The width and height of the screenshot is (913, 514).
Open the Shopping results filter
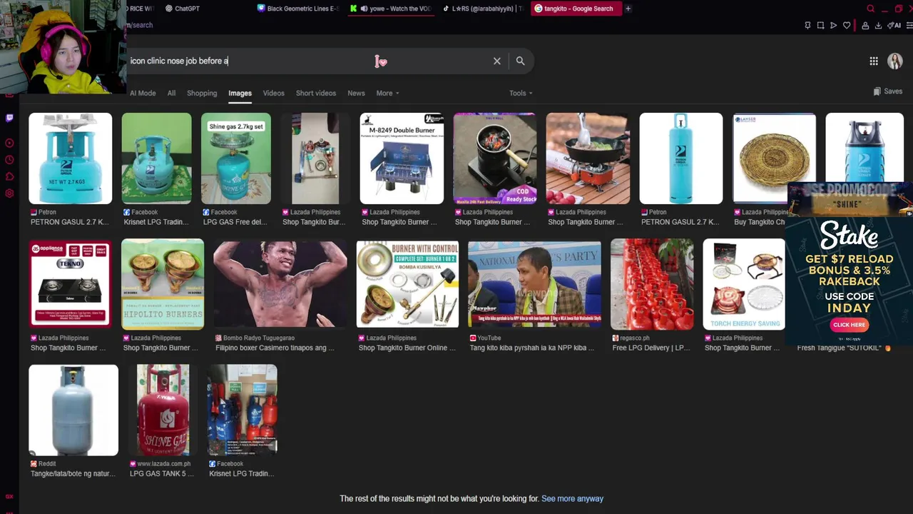pyautogui.click(x=202, y=94)
